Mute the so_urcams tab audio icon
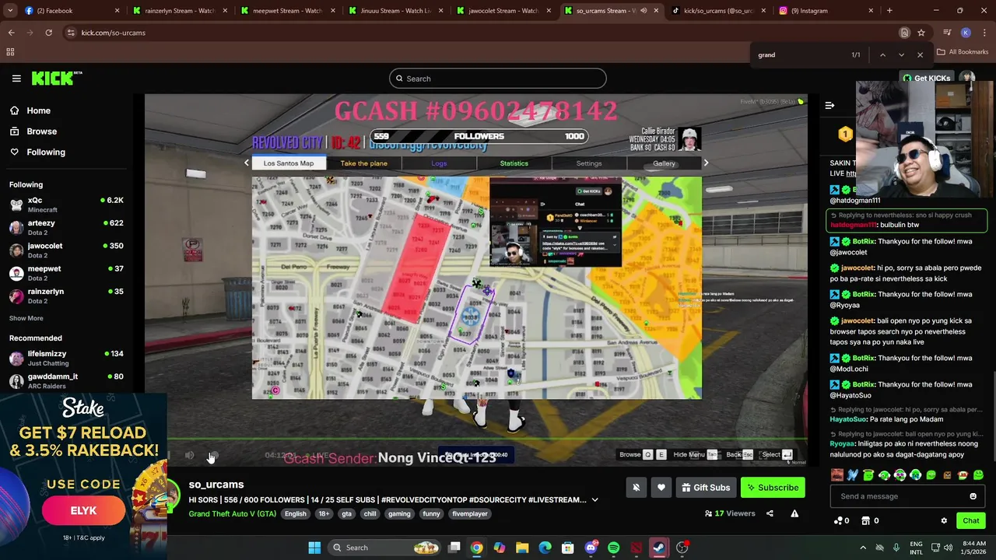Image resolution: width=996 pixels, height=560 pixels. tap(643, 11)
